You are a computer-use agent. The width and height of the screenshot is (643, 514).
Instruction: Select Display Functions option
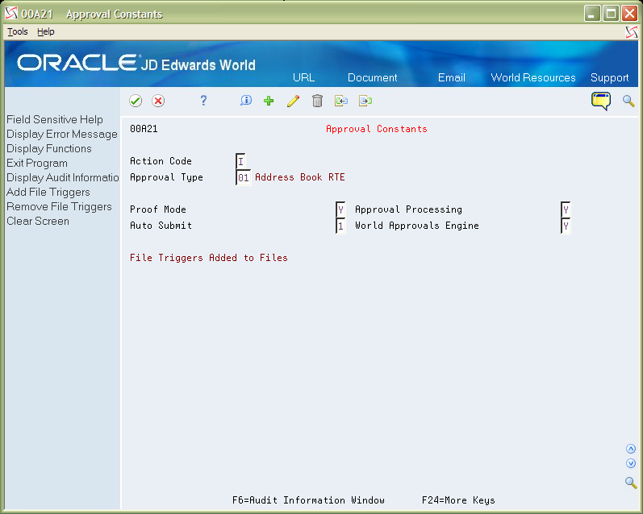click(48, 149)
